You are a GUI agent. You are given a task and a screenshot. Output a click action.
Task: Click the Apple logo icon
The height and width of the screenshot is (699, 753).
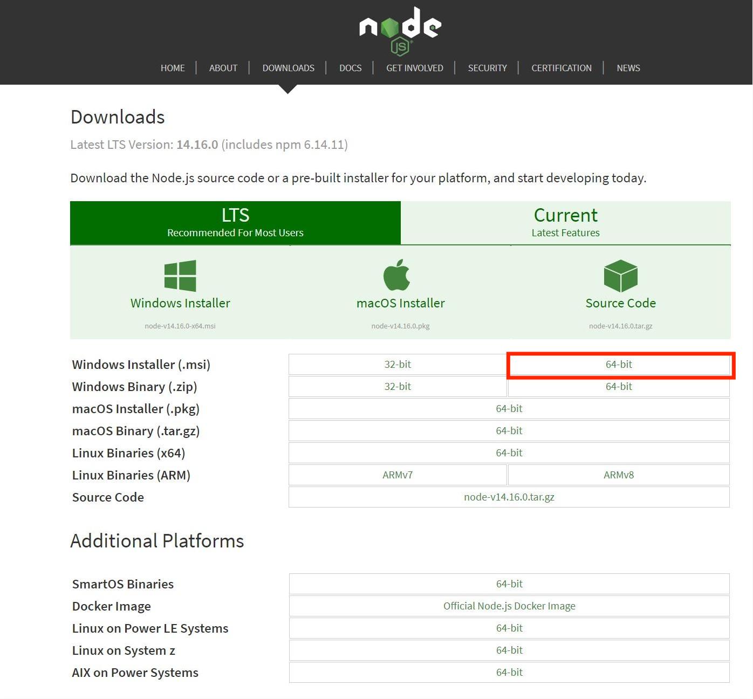pyautogui.click(x=397, y=275)
